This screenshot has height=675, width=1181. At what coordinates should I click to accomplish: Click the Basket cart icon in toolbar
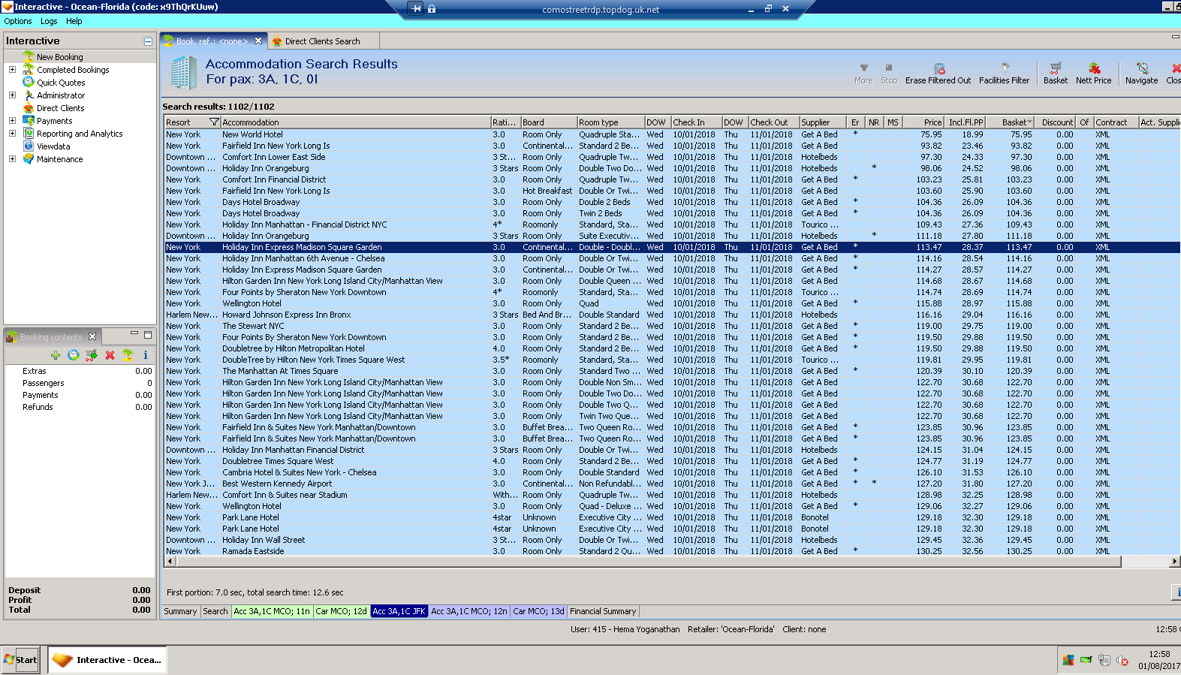1055,68
